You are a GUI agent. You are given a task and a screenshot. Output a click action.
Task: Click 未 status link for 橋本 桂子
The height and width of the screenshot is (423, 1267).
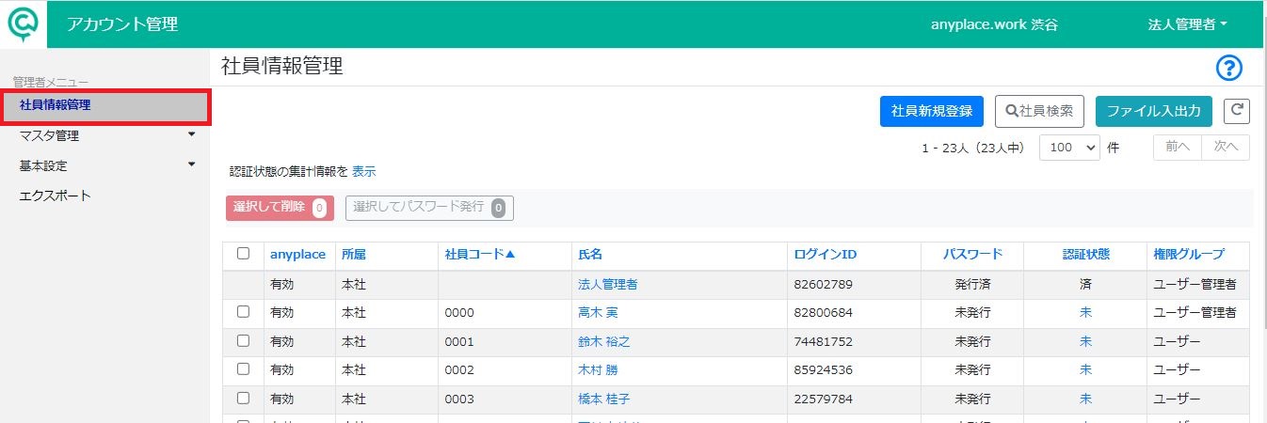pyautogui.click(x=1085, y=399)
